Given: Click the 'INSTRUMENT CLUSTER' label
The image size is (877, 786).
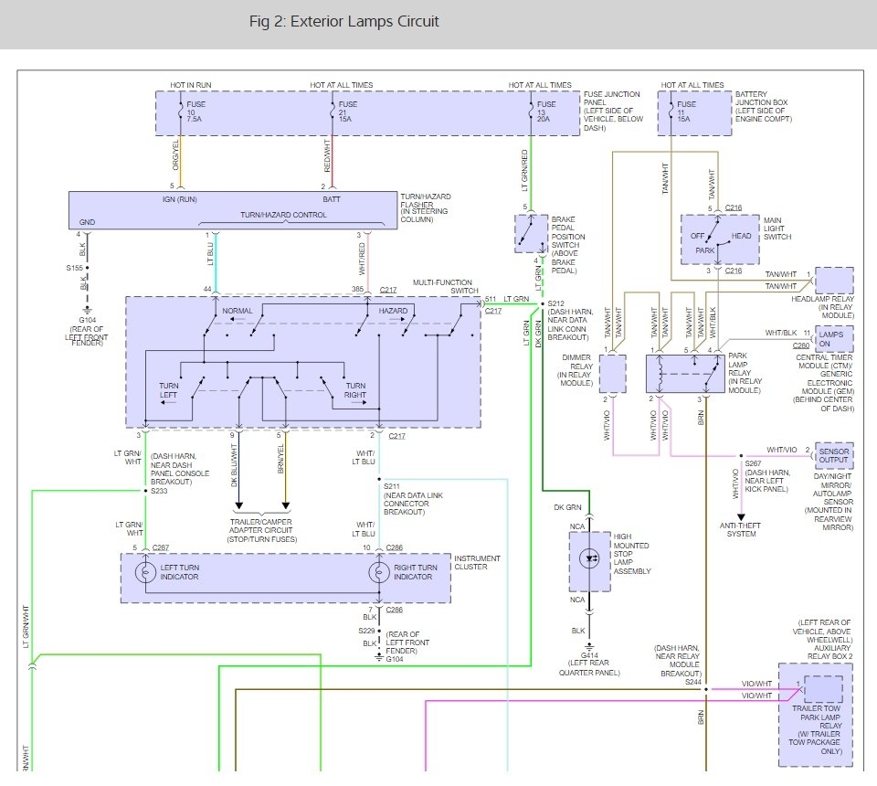Looking at the screenshot, I should click(477, 562).
